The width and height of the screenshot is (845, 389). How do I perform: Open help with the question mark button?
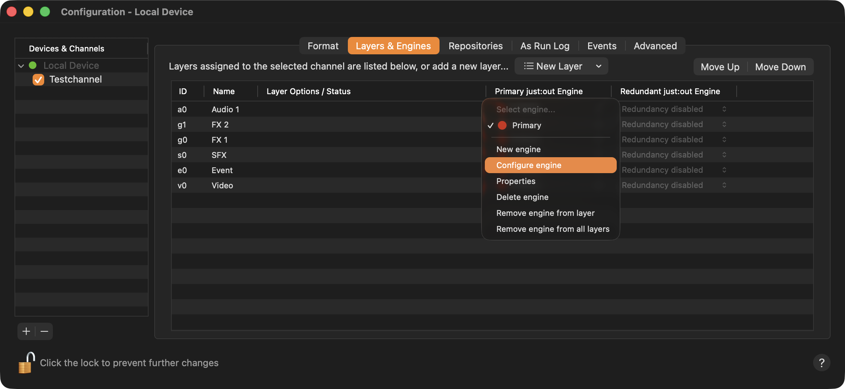pos(821,363)
